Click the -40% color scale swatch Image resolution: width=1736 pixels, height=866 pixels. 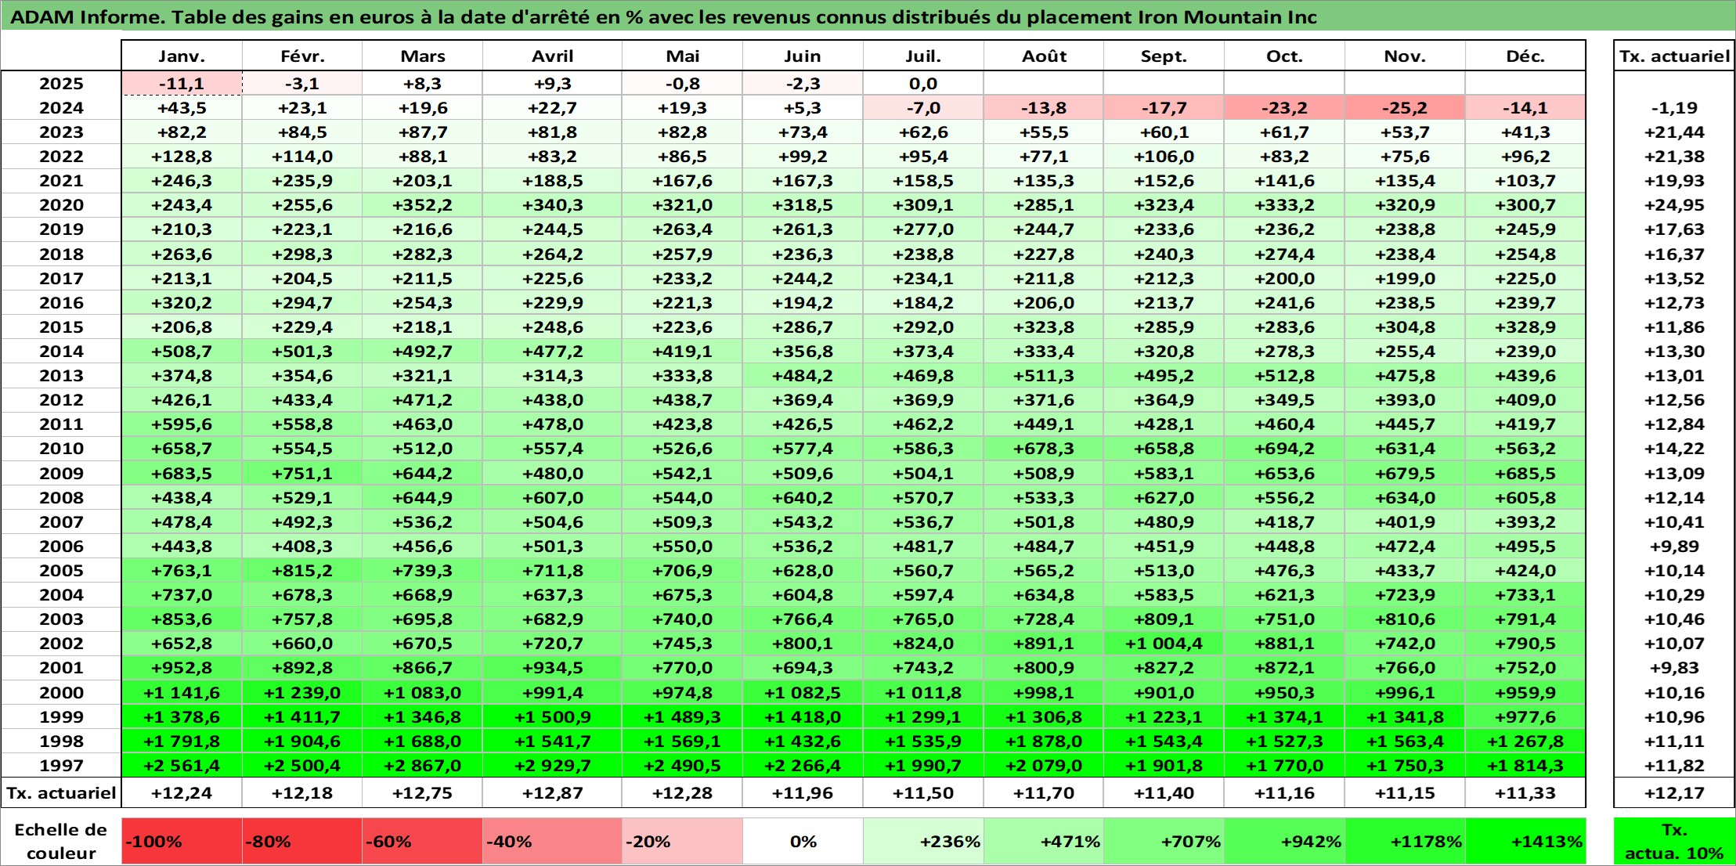pos(552,842)
